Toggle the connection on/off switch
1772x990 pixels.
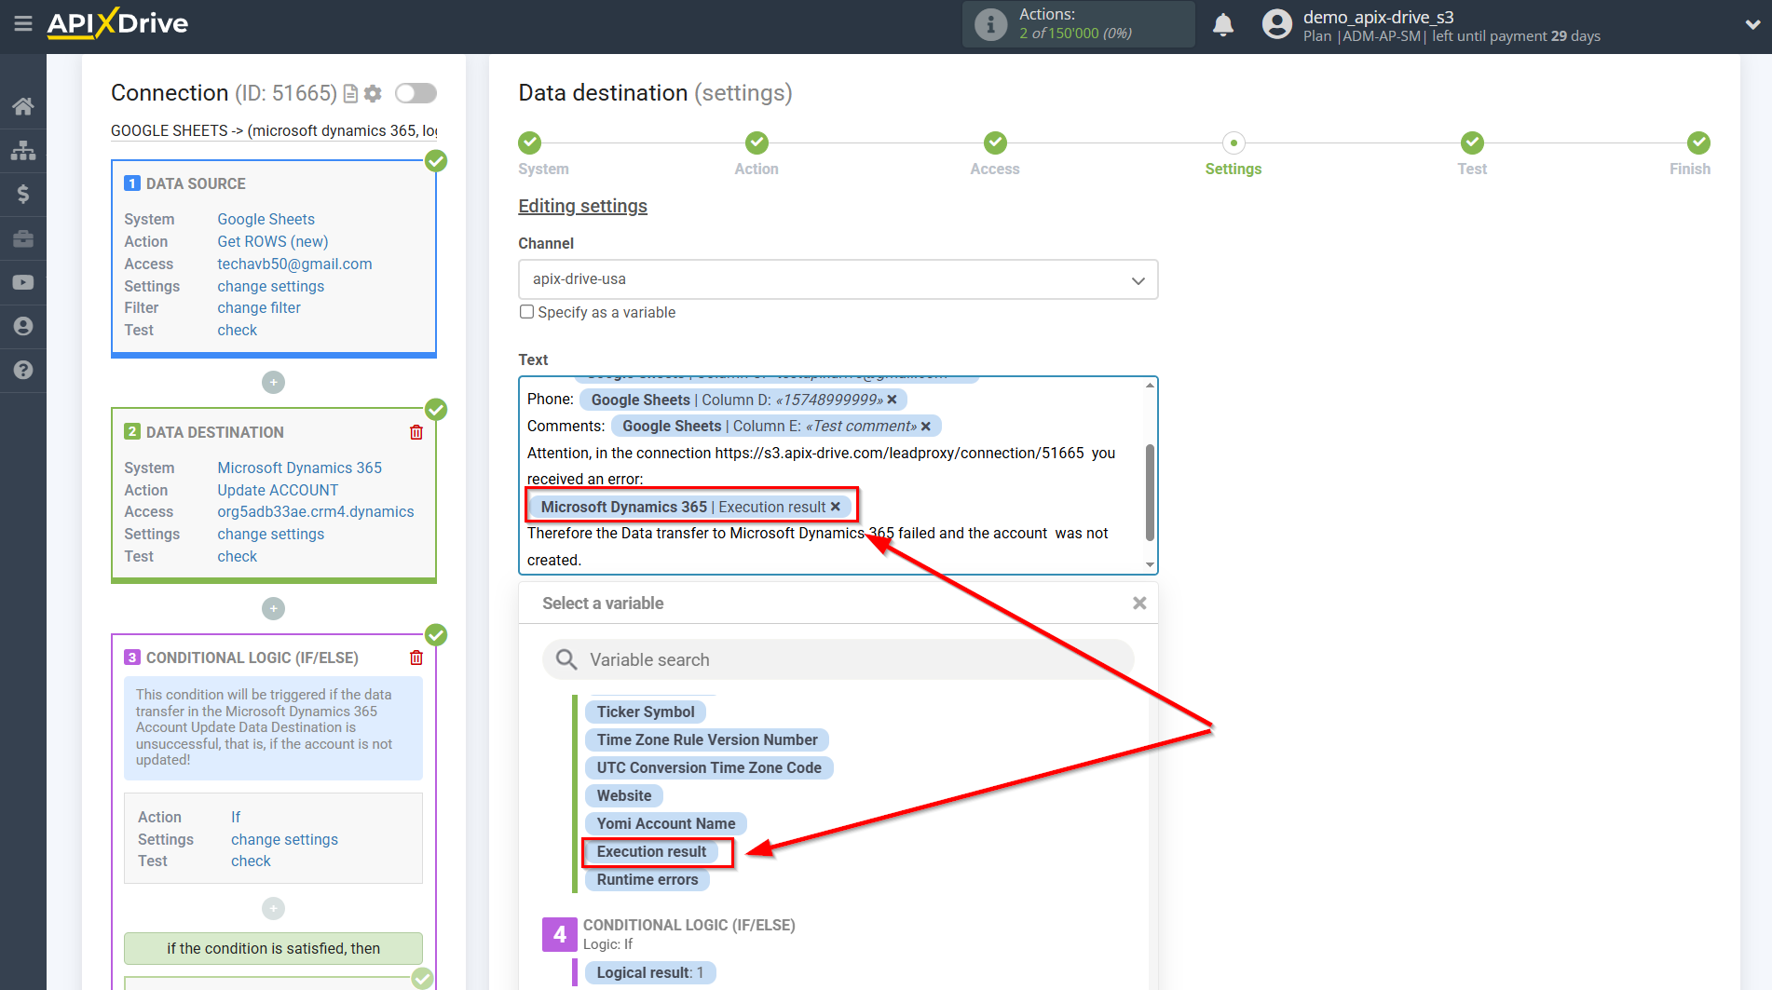[416, 93]
